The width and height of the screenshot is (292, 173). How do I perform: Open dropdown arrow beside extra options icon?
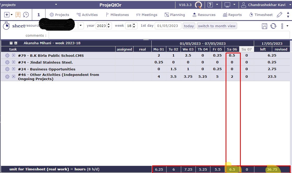pyautogui.click(x=287, y=26)
